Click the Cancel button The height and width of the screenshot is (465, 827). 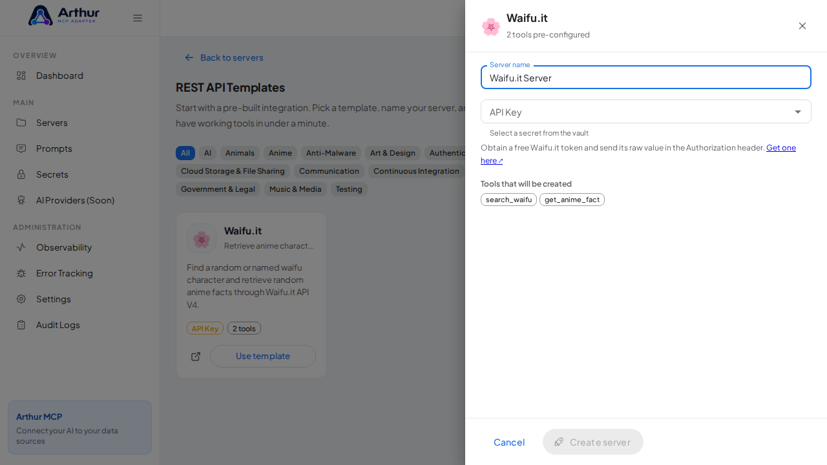[x=509, y=442]
